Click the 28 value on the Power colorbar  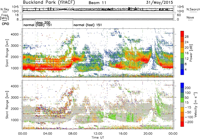pyautogui.click(x=186, y=37)
